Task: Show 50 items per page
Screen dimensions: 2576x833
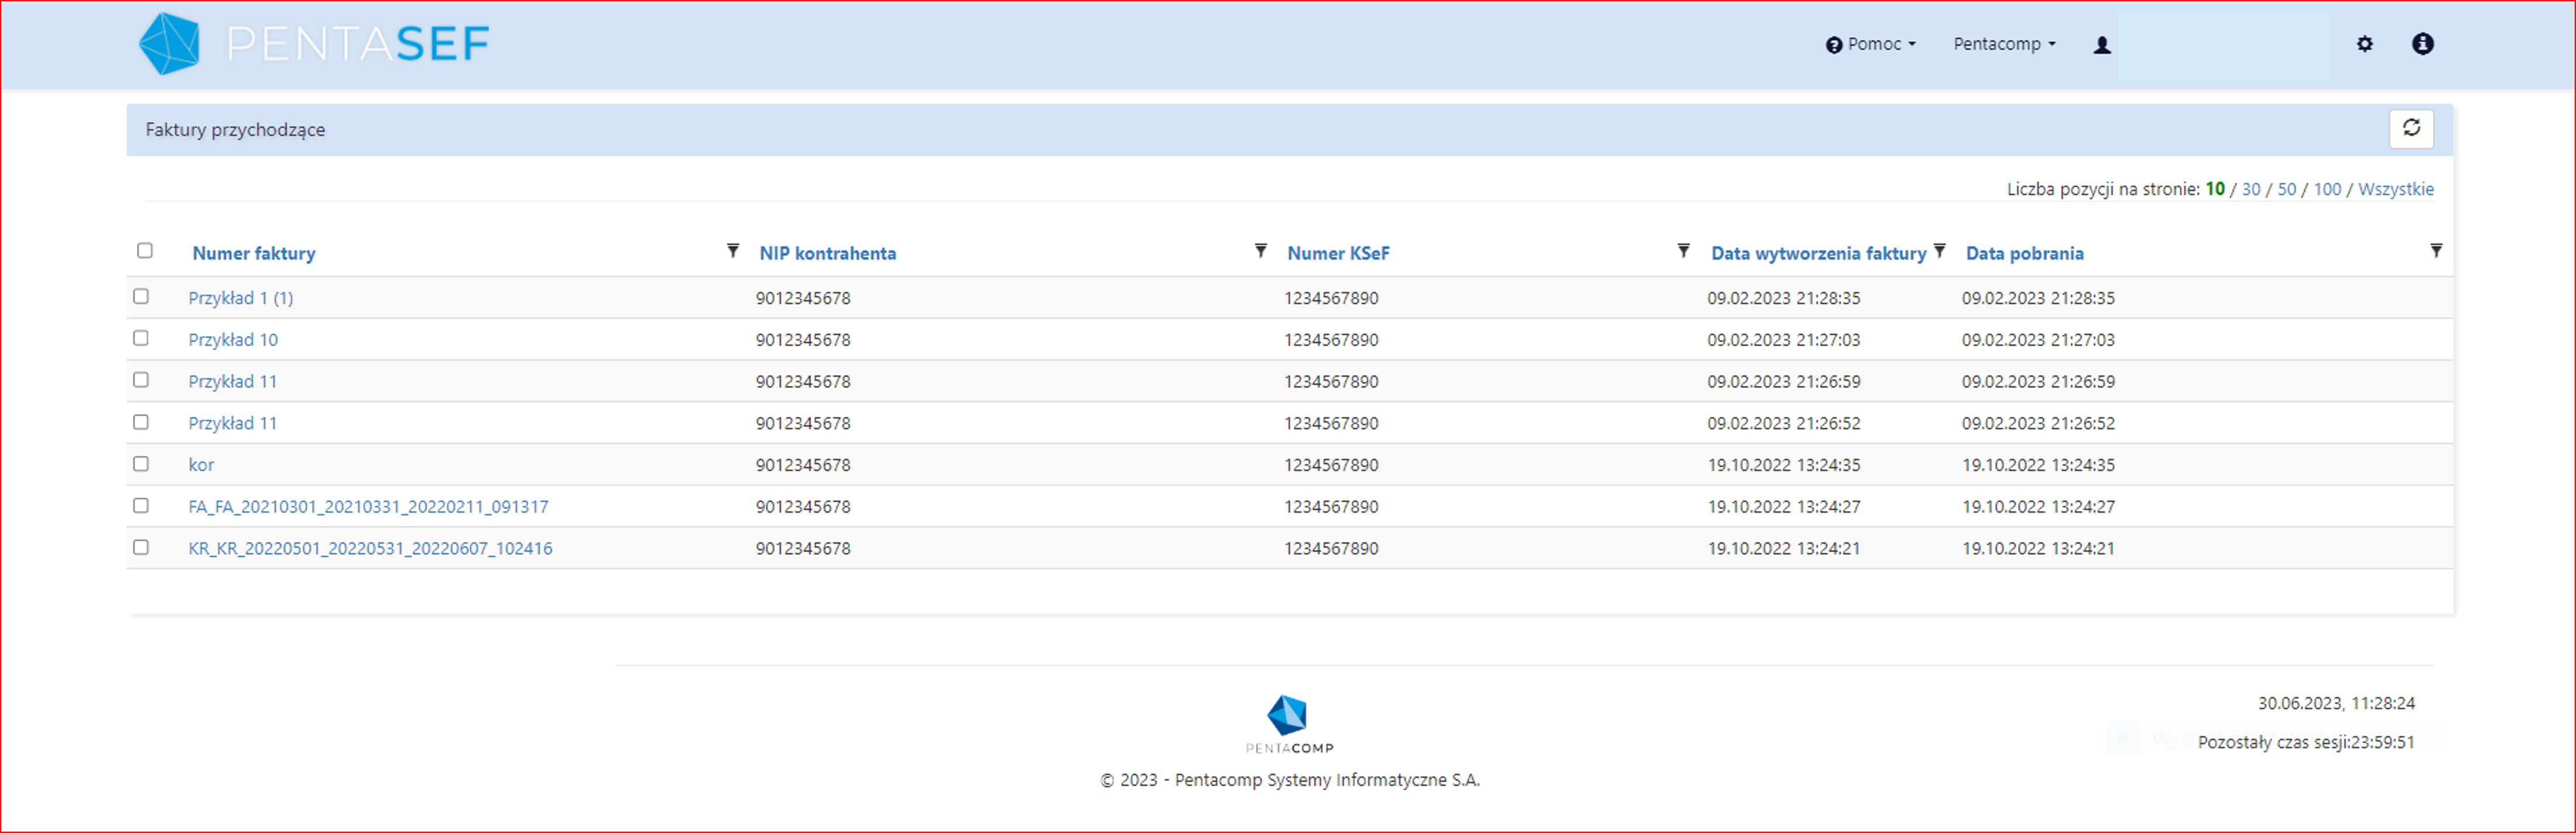Action: (x=2286, y=189)
